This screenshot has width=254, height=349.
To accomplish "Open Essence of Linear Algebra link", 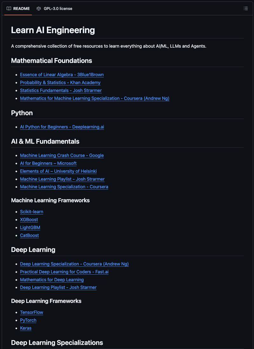I will 62,75.
